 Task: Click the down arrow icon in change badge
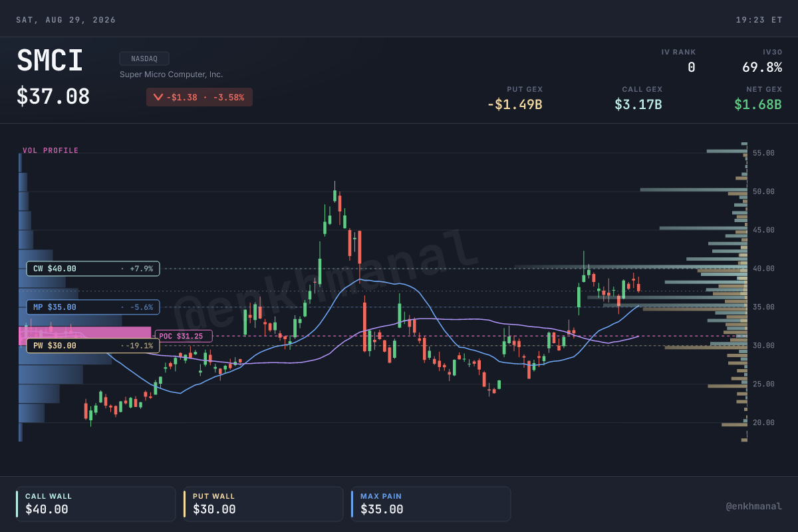158,97
